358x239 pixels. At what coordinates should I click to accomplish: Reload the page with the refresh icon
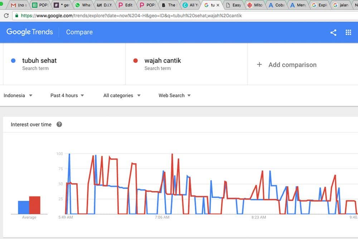(6, 16)
